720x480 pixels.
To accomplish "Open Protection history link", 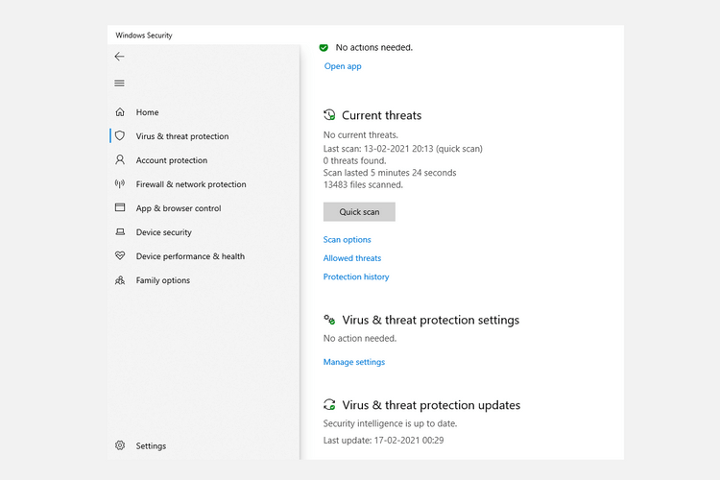I will tap(356, 277).
